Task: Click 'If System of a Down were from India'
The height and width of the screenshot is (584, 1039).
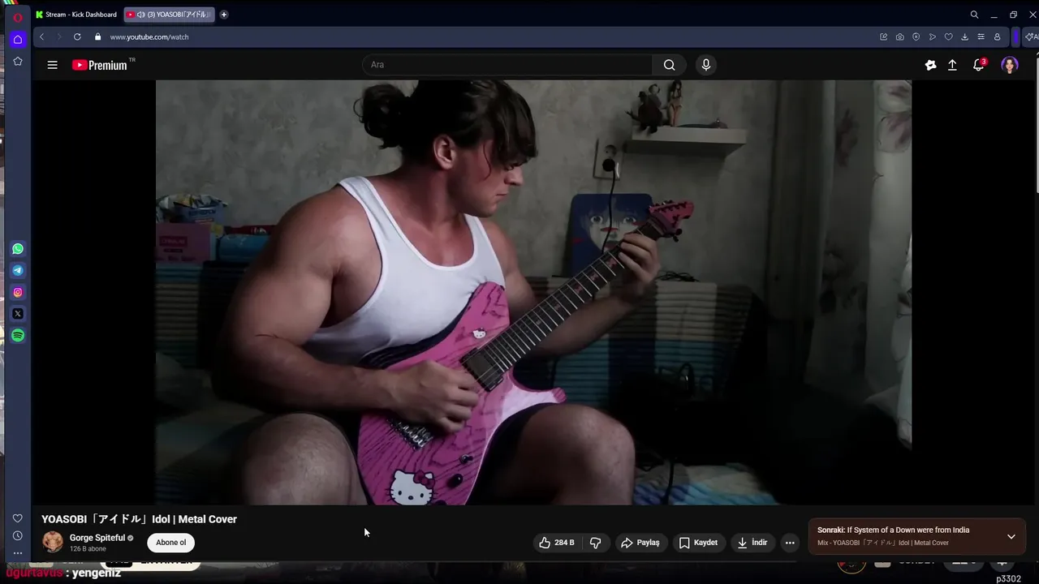Action: coord(908,530)
